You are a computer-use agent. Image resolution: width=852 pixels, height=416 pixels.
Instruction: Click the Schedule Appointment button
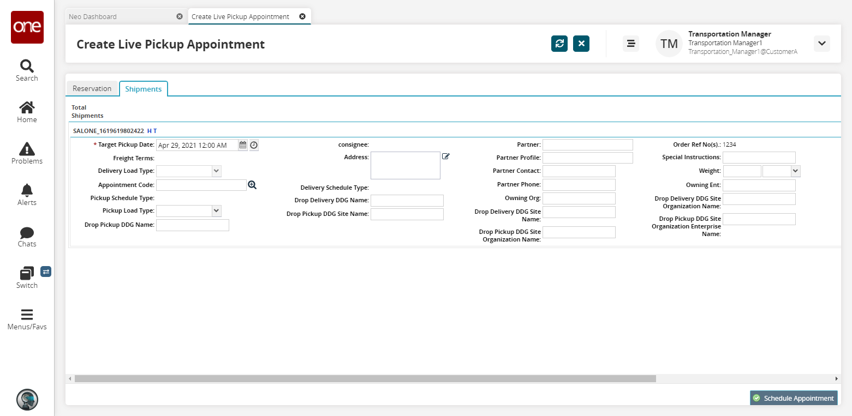[794, 398]
